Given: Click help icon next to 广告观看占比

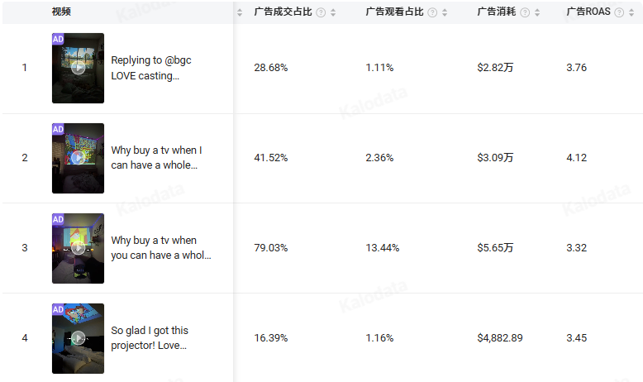Looking at the screenshot, I should coord(432,12).
